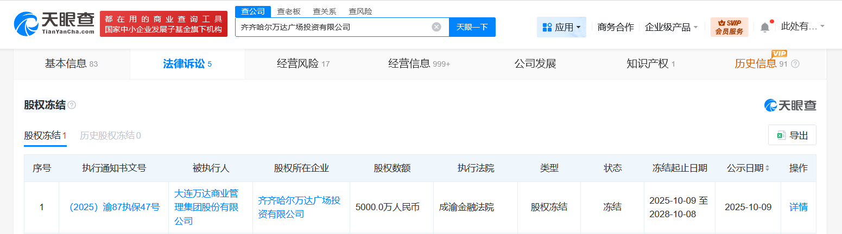Image resolution: width=842 pixels, height=234 pixels.
Task: Switch to the 经营风险 tab
Action: (x=303, y=64)
